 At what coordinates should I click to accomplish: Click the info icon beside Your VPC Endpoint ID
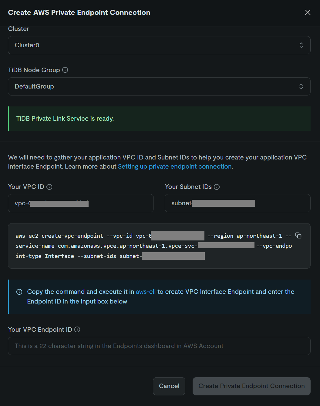pyautogui.click(x=77, y=330)
